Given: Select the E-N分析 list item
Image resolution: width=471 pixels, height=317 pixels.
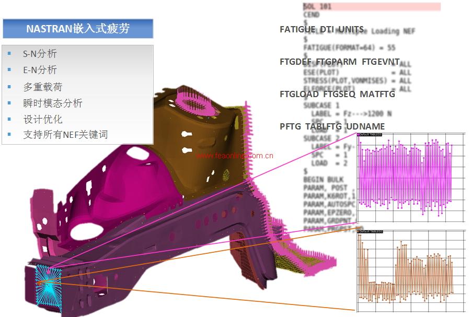Looking at the screenshot, I should tap(40, 70).
